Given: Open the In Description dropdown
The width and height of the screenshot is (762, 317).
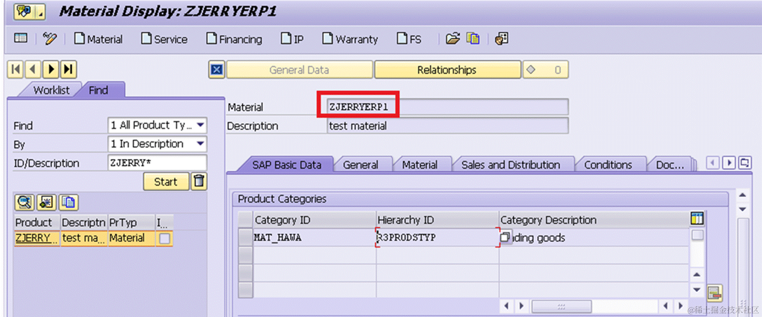Looking at the screenshot, I should click(x=157, y=144).
